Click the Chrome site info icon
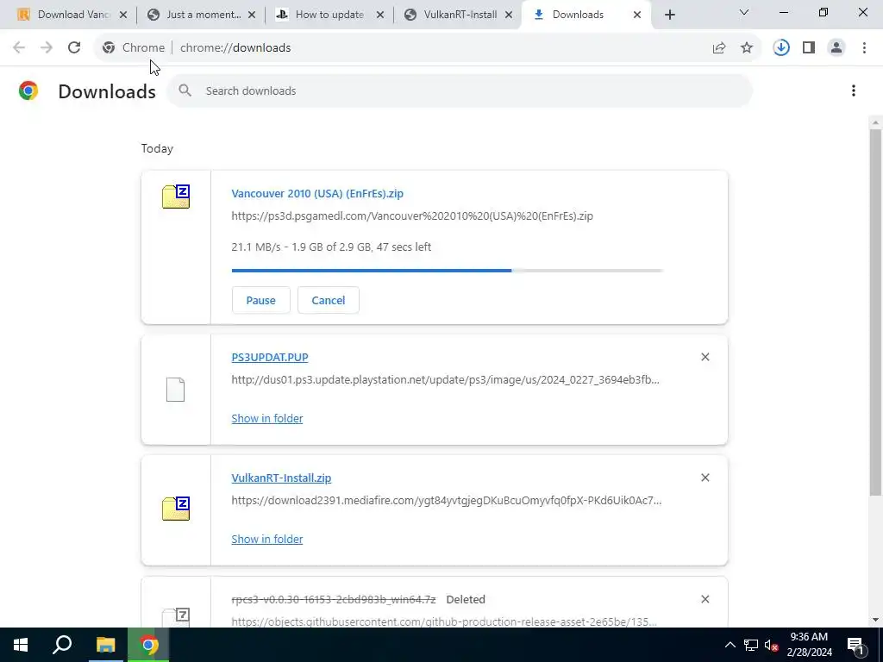Screen dimensions: 883x662 pos(109,48)
